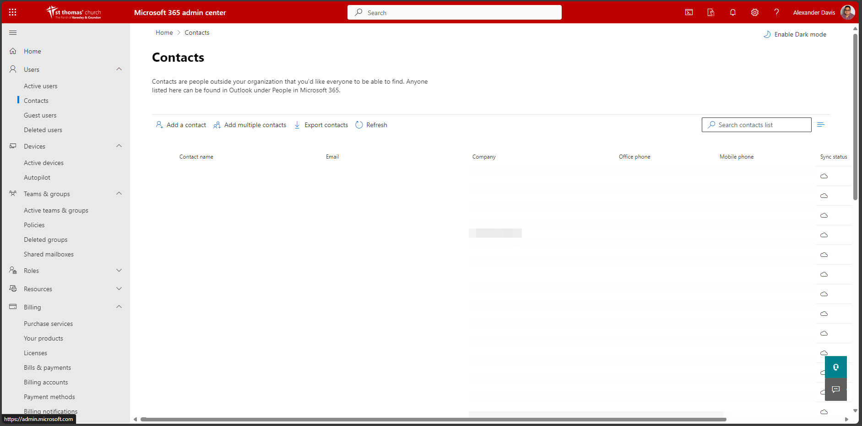Click the Billing card icon in sidebar
862x426 pixels.
[13, 307]
